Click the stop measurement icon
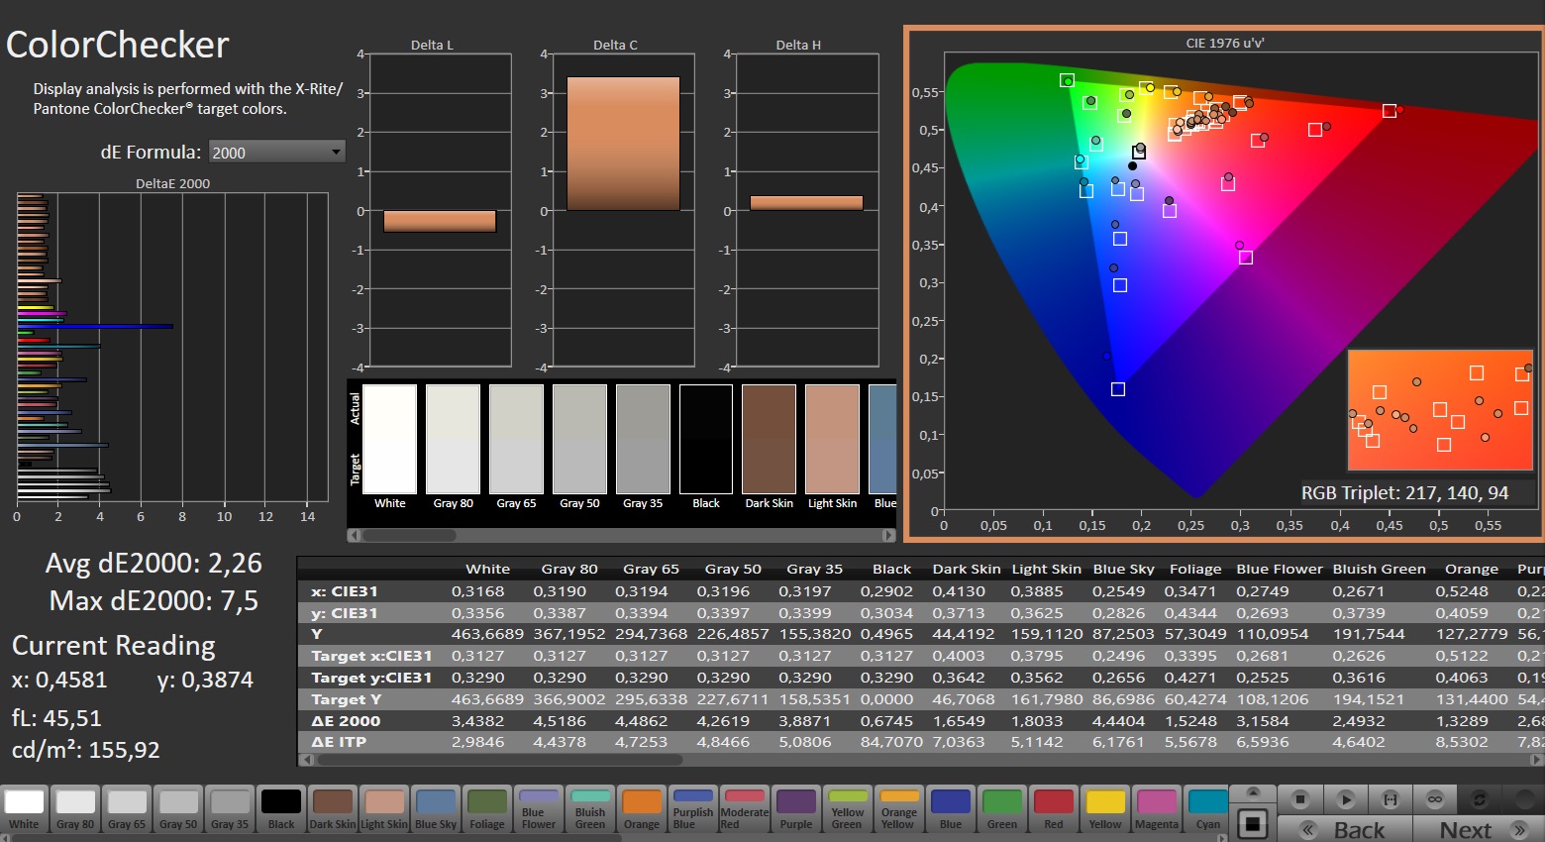Screen dimensions: 1545x842 1300,799
